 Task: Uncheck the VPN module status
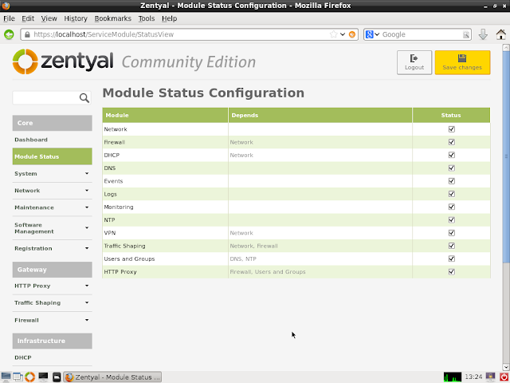[452, 233]
